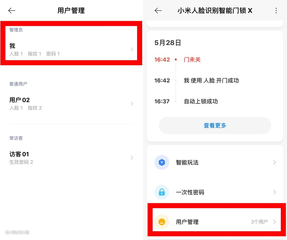Click chevron arrow on 智能玩法 row
This screenshot has height=240, width=287.
click(x=275, y=162)
